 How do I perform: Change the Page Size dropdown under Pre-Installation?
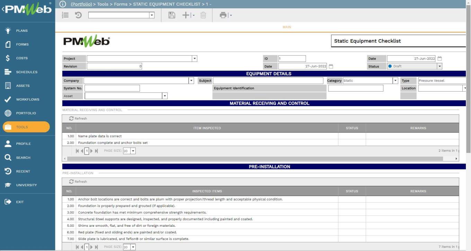[x=133, y=247]
